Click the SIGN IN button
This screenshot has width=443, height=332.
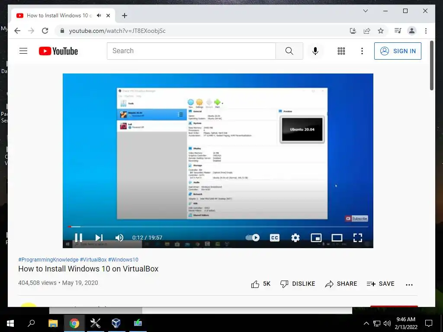pos(398,51)
